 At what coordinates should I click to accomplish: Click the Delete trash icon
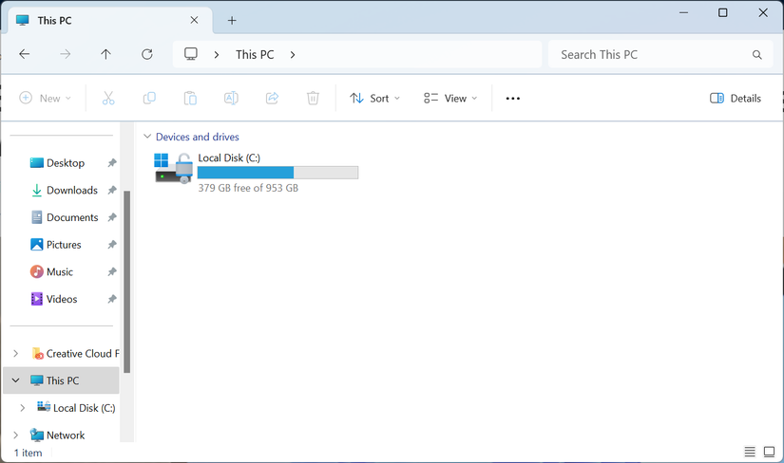[313, 98]
